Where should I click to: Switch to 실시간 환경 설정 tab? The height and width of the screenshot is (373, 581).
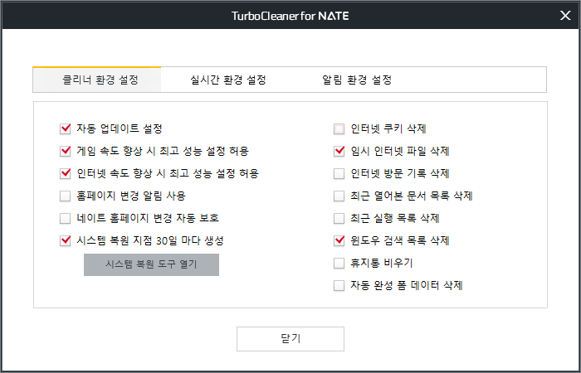(228, 80)
